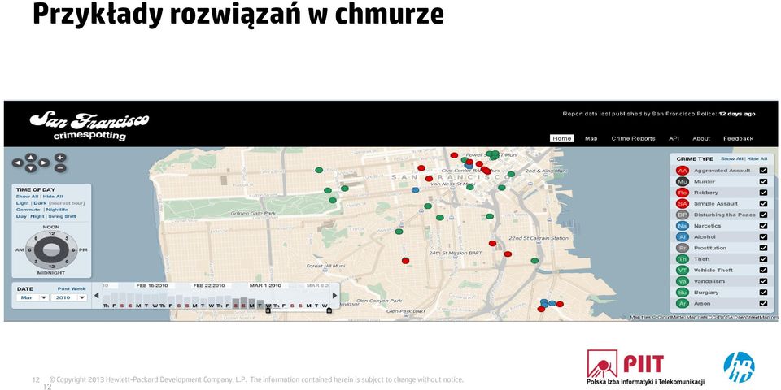Screen dimensions: 781x390
Task: Open the About navigation tab
Action: 701,138
